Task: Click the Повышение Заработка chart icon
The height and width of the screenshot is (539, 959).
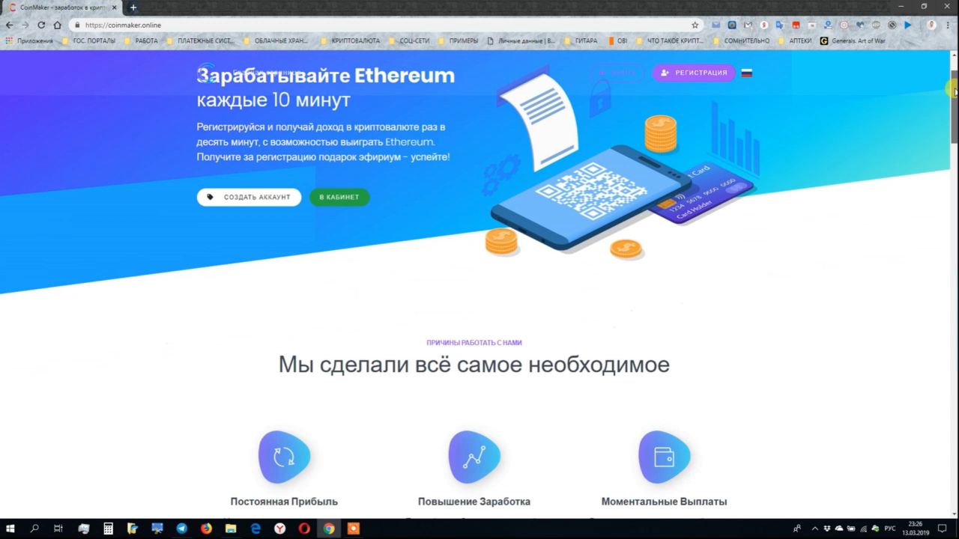Action: coord(474,457)
